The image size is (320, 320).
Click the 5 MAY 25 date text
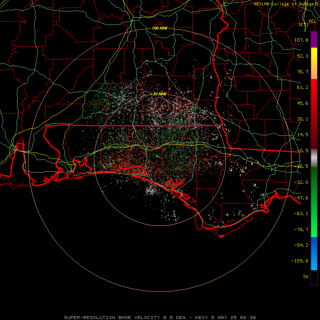click(224, 318)
